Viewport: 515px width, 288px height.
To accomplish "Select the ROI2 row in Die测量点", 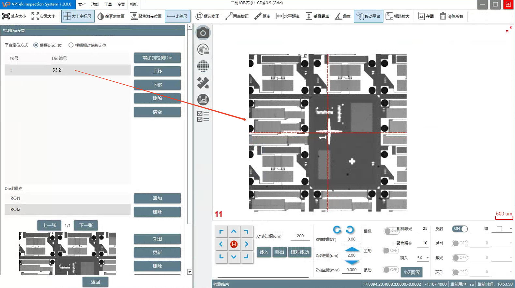I will click(x=68, y=209).
